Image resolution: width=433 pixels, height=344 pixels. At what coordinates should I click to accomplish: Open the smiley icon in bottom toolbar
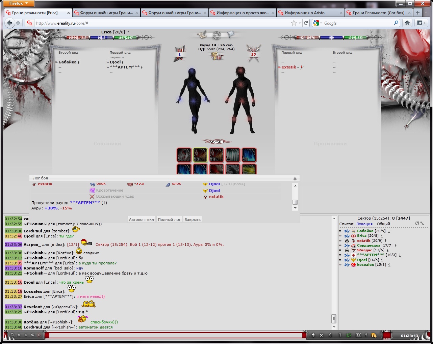tap(330, 335)
